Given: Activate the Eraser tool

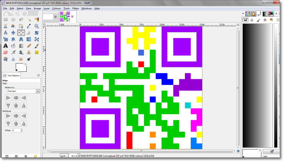Looking at the screenshot, I should [x=6, y=52].
